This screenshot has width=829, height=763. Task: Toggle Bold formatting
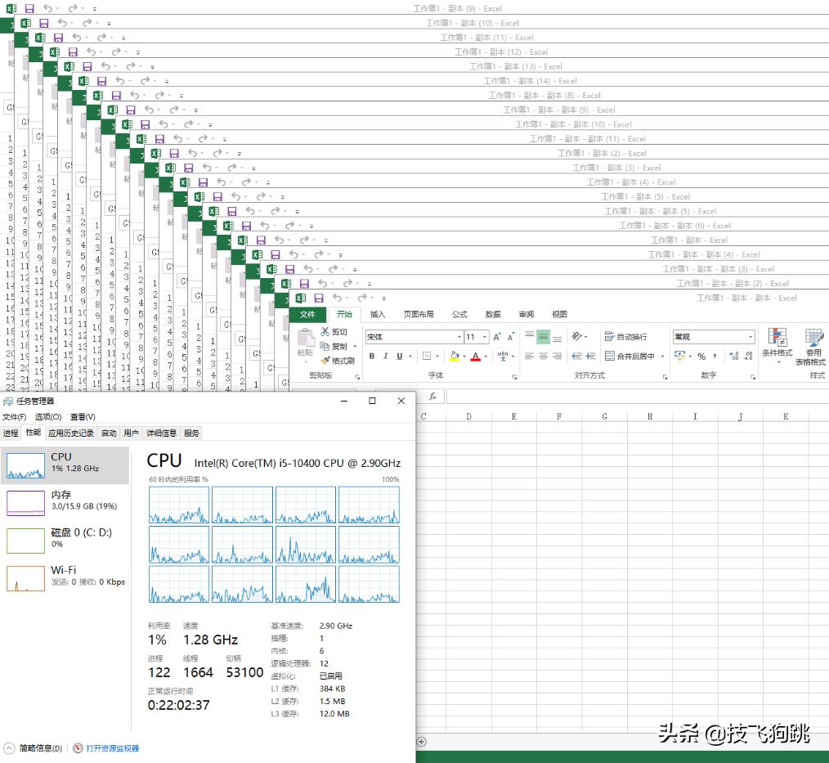[x=372, y=357]
